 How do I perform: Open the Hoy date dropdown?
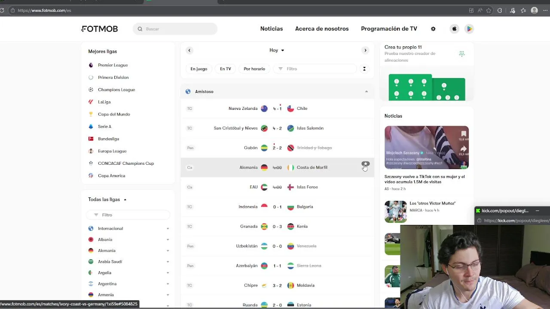tap(277, 50)
